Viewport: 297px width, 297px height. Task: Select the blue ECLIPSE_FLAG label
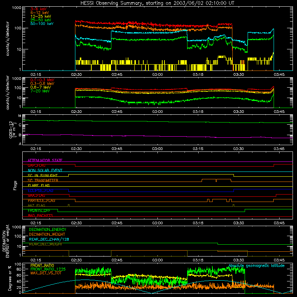(x=40, y=190)
